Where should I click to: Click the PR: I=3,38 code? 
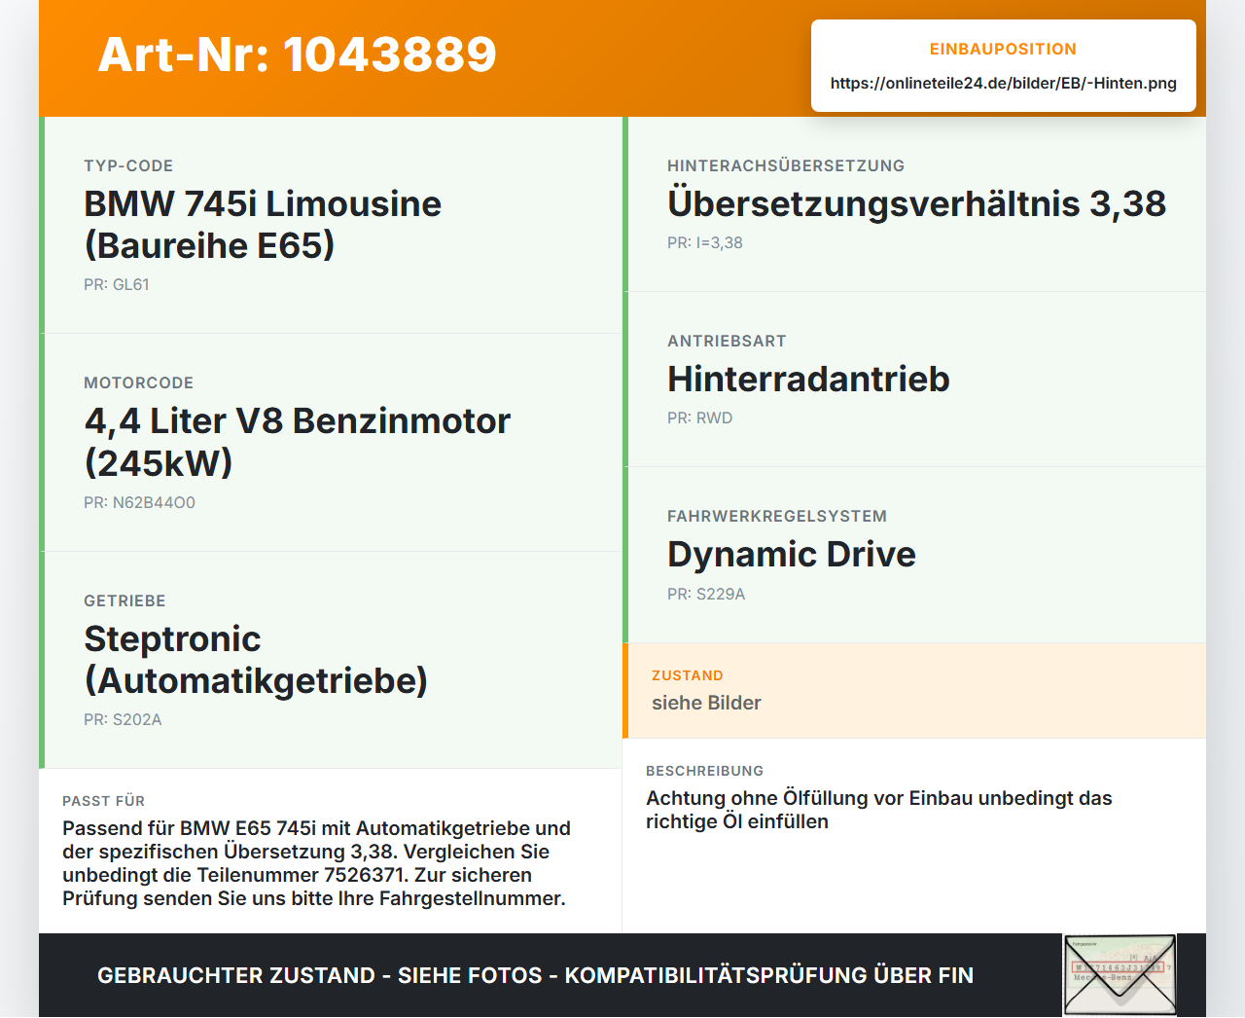[x=704, y=242]
